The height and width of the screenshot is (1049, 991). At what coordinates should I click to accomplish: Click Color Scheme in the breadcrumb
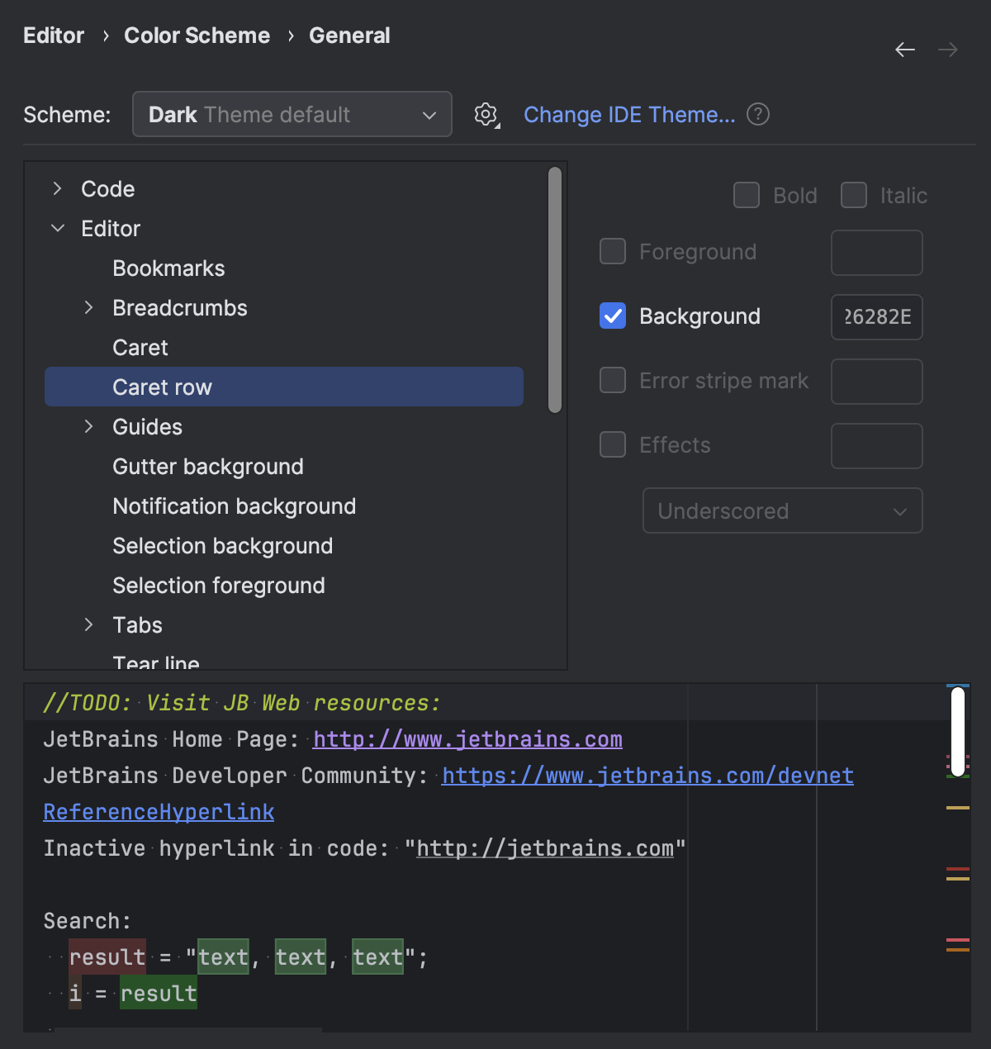point(197,36)
